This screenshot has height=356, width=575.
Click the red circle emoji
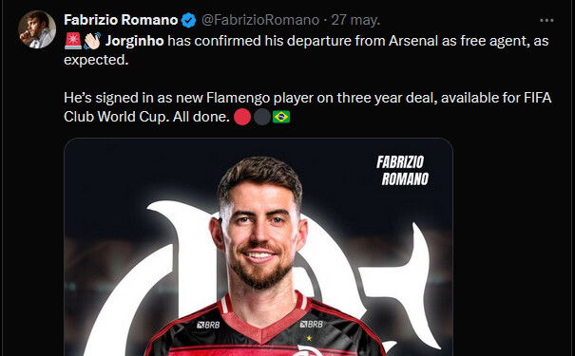tap(242, 117)
